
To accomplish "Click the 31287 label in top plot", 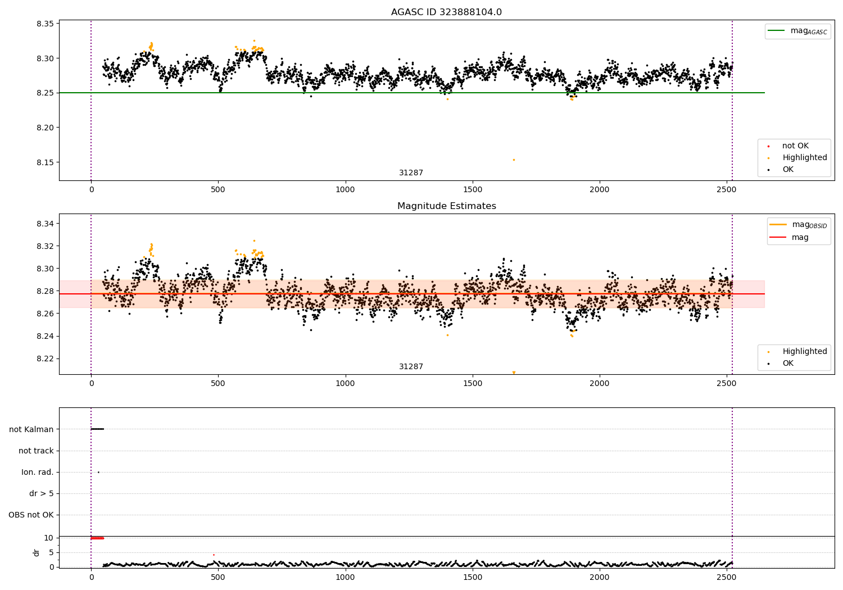I will (x=411, y=173).
